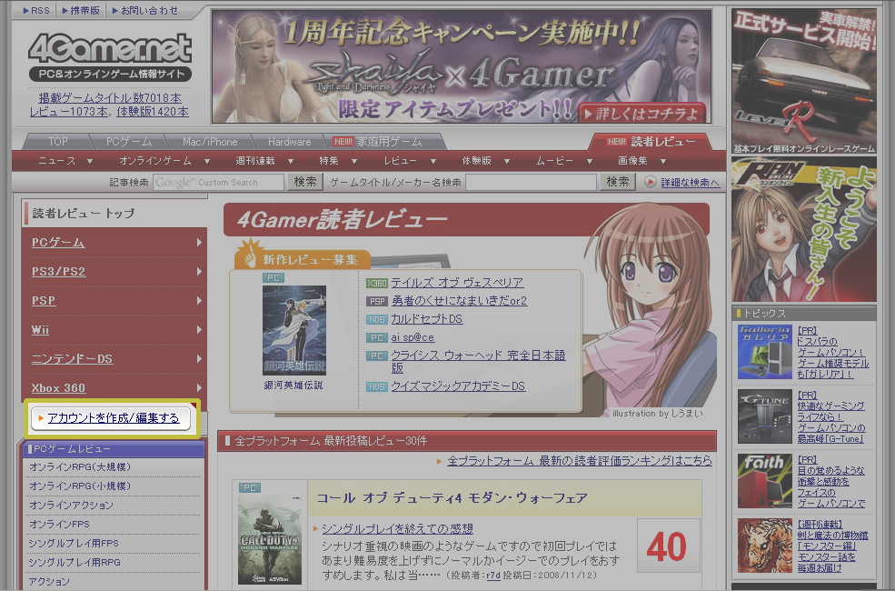Click the RAN Online ad banner
This screenshot has width=895, height=591.
coord(803,231)
